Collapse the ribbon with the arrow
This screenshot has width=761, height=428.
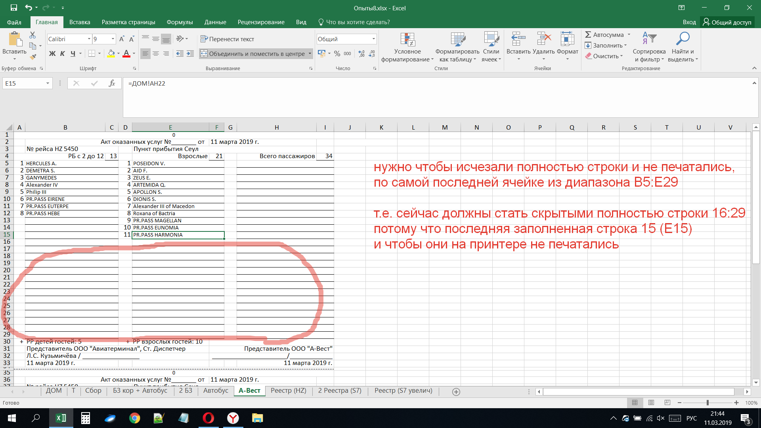coord(754,68)
